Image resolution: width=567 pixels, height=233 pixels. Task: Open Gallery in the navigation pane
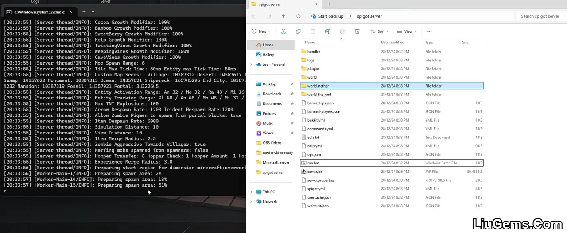point(268,55)
